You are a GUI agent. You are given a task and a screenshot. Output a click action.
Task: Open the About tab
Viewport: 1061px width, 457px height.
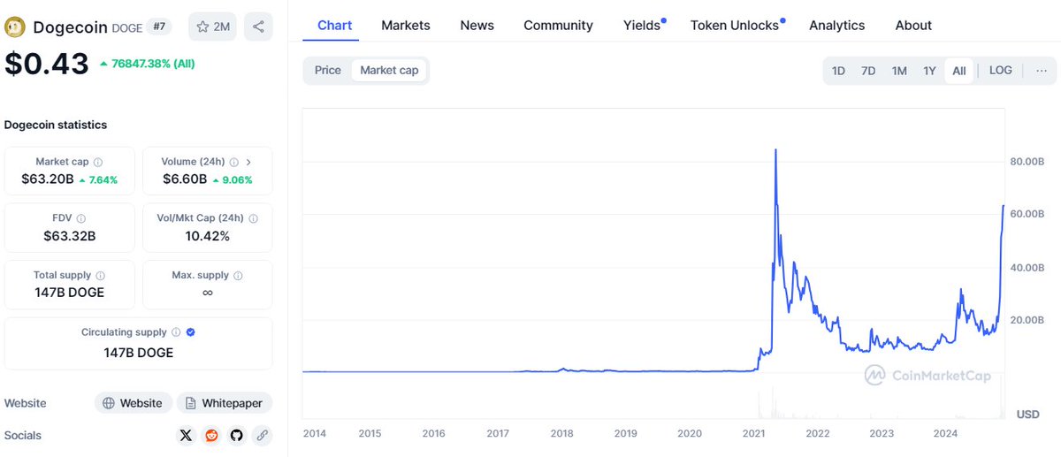[913, 26]
